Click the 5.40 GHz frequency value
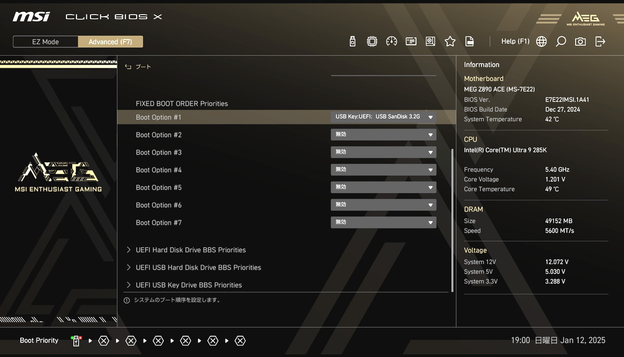 (557, 170)
